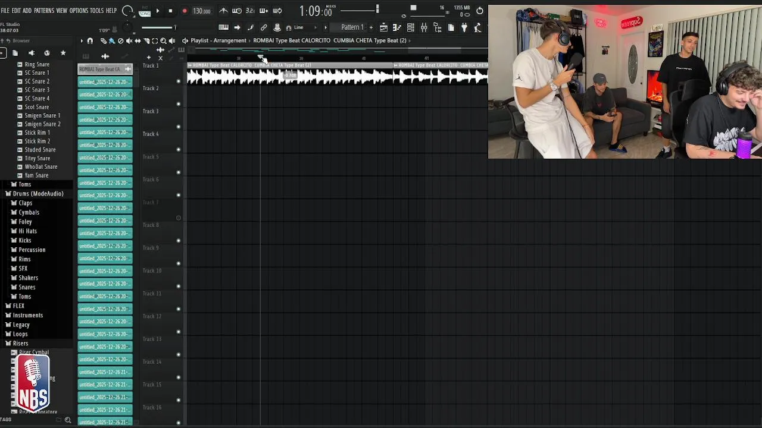Image resolution: width=762 pixels, height=428 pixels.
Task: Open the Browser view icon in the top toolbar
Action: [438, 27]
